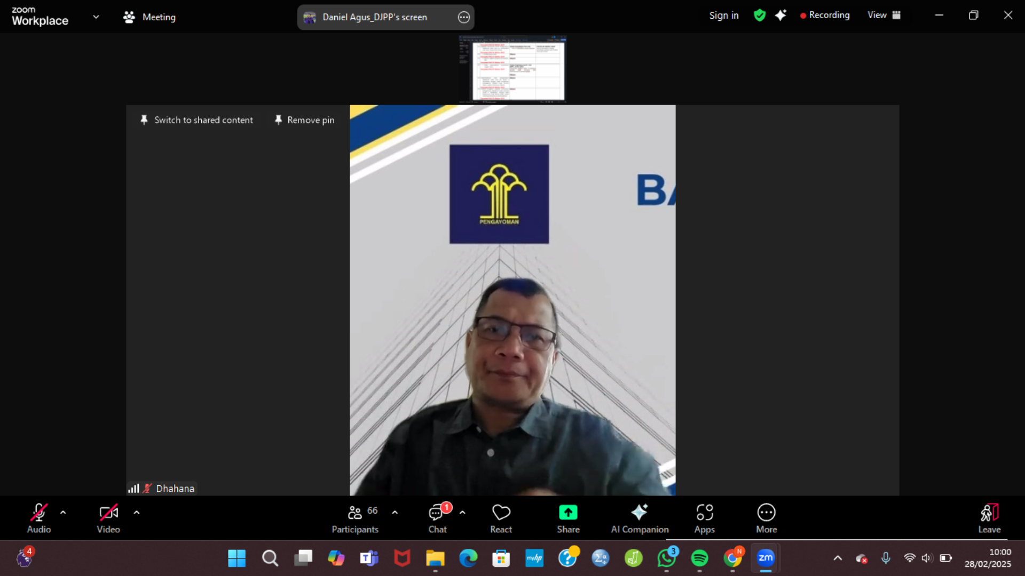Unmute microphone with the Audio button
The height and width of the screenshot is (576, 1025).
point(39,518)
